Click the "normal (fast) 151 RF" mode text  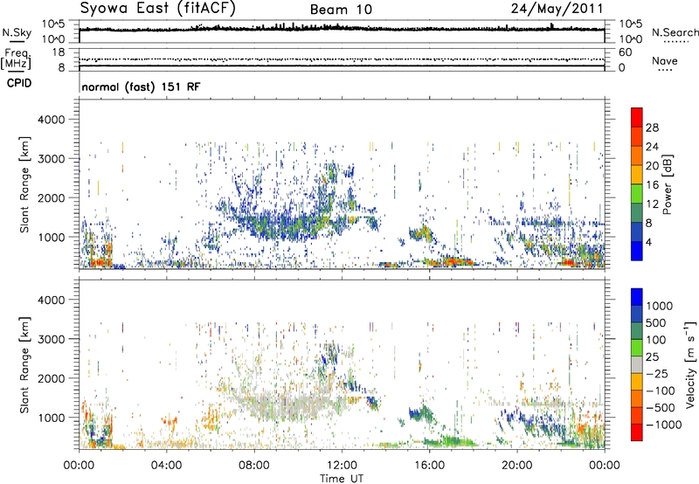coord(141,86)
